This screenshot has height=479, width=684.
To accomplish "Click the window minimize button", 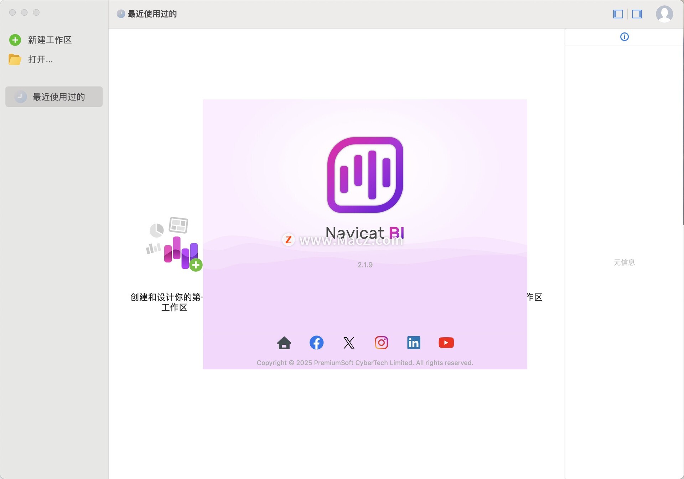I will (x=24, y=12).
